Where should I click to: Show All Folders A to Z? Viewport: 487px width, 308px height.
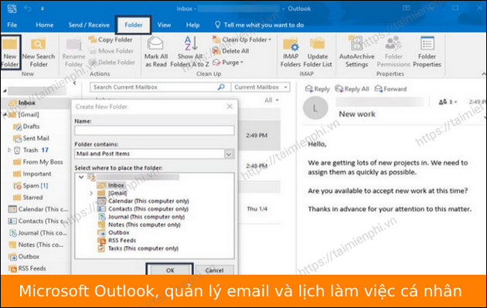(189, 52)
